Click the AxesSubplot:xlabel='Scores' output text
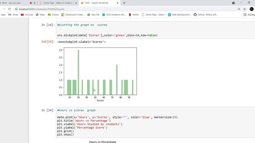Viewport: 255px width, 143px height. click(81, 42)
